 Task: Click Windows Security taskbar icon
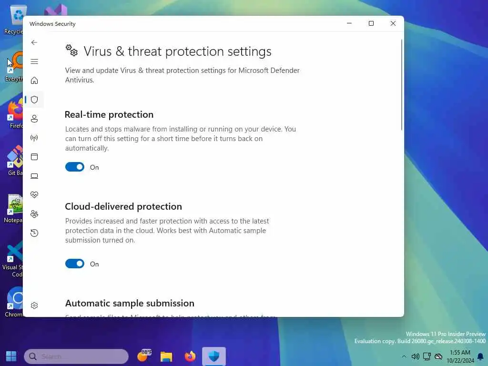tap(214, 356)
